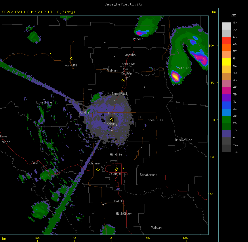Click the Innisfail city label
The height and width of the screenshot is (242, 248).
point(120,94)
